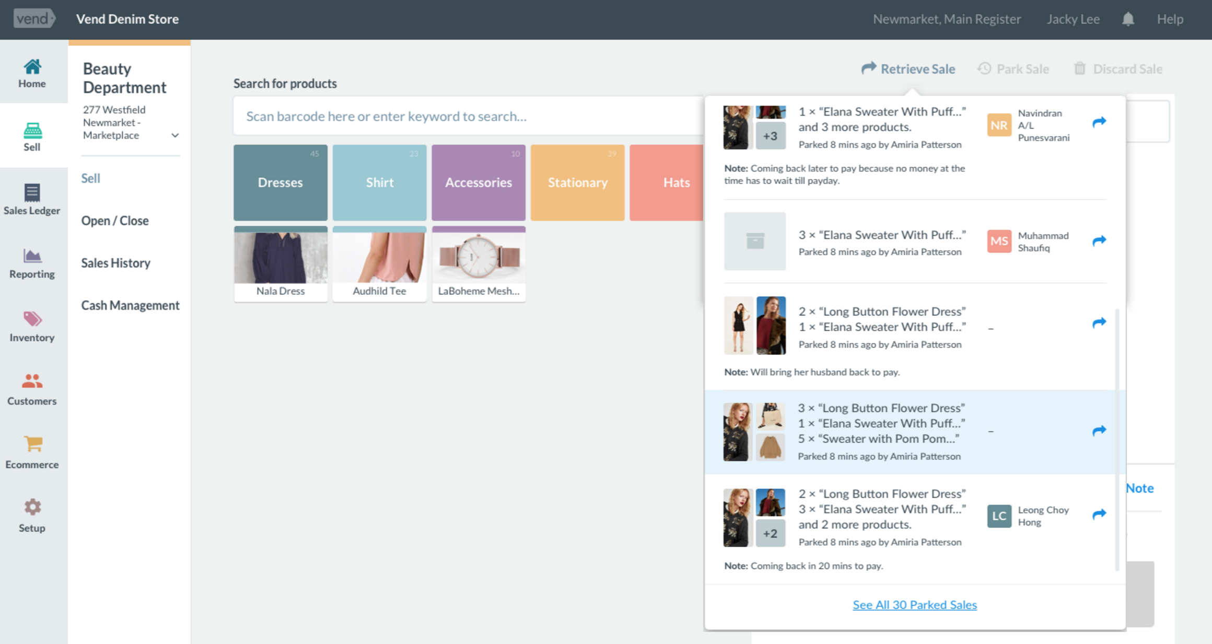Open Sales History menu item
Image resolution: width=1212 pixels, height=644 pixels.
(x=116, y=263)
